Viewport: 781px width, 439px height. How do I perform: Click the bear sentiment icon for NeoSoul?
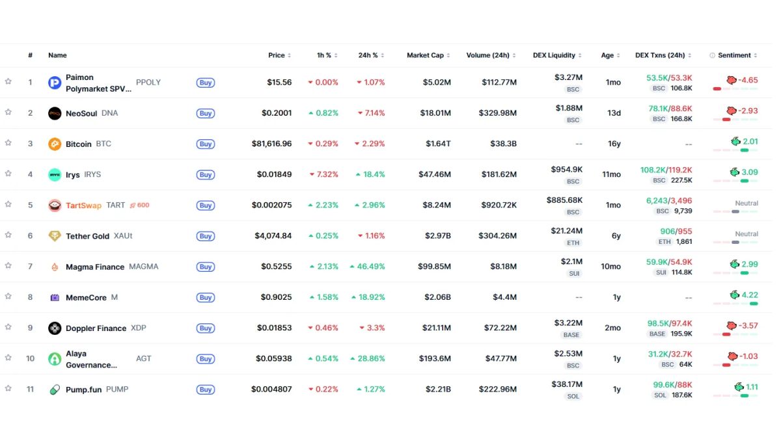tap(732, 111)
